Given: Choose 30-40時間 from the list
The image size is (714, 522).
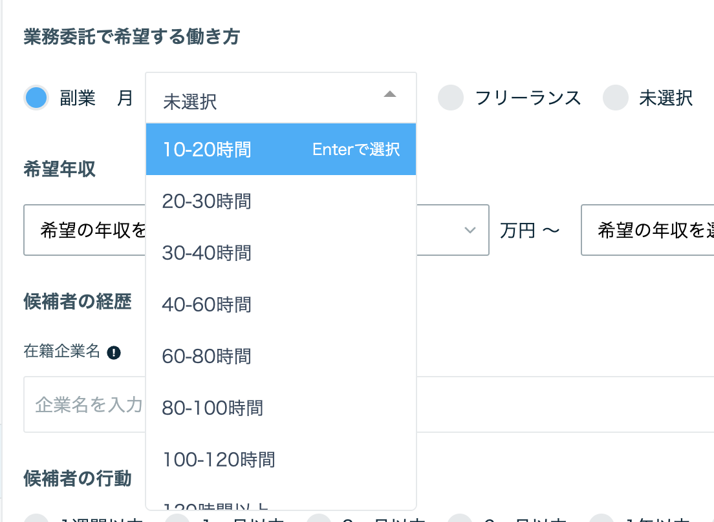Looking at the screenshot, I should [281, 253].
